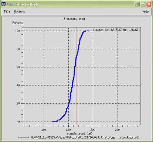
Task: Click the chart title '3 standby_stpd'
Action: click(74, 19)
